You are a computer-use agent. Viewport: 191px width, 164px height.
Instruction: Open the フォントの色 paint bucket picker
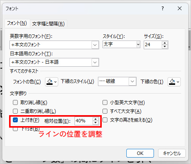(x=51, y=82)
